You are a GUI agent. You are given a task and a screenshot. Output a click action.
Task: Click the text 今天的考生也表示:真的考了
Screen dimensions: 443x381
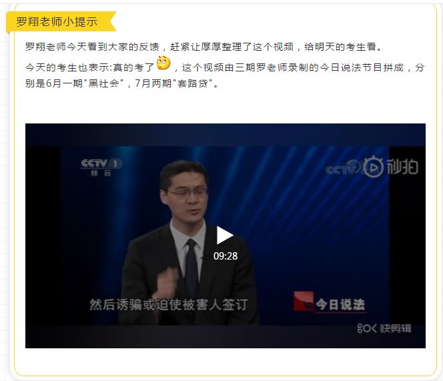90,67
